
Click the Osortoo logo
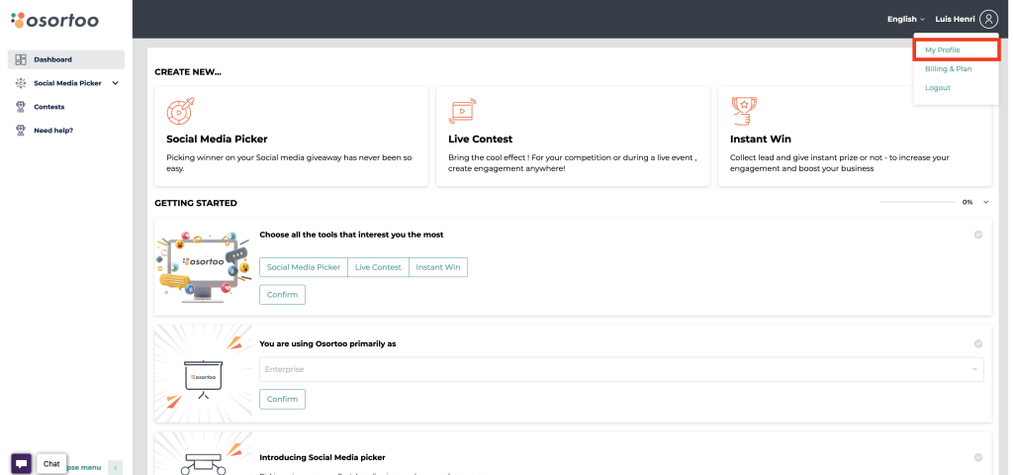click(x=55, y=20)
